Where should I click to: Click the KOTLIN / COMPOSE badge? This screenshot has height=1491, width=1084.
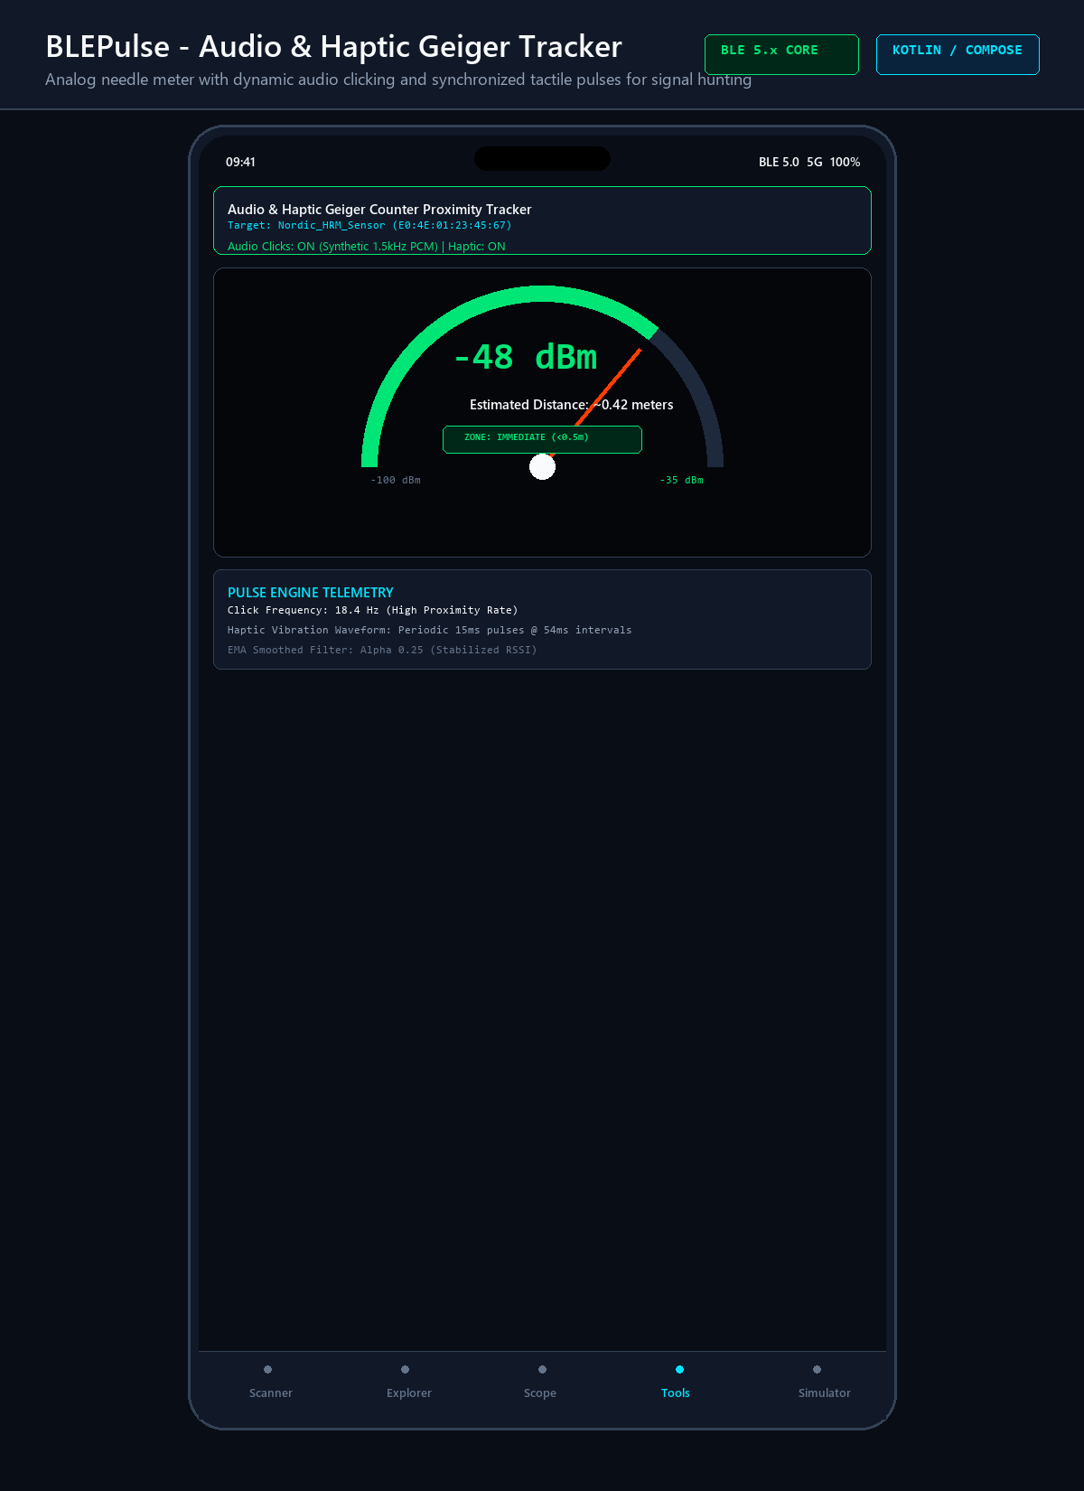click(958, 54)
